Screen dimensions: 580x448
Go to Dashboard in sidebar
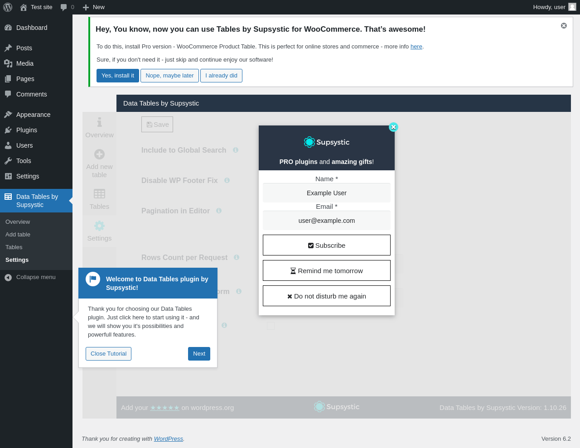pos(36,28)
